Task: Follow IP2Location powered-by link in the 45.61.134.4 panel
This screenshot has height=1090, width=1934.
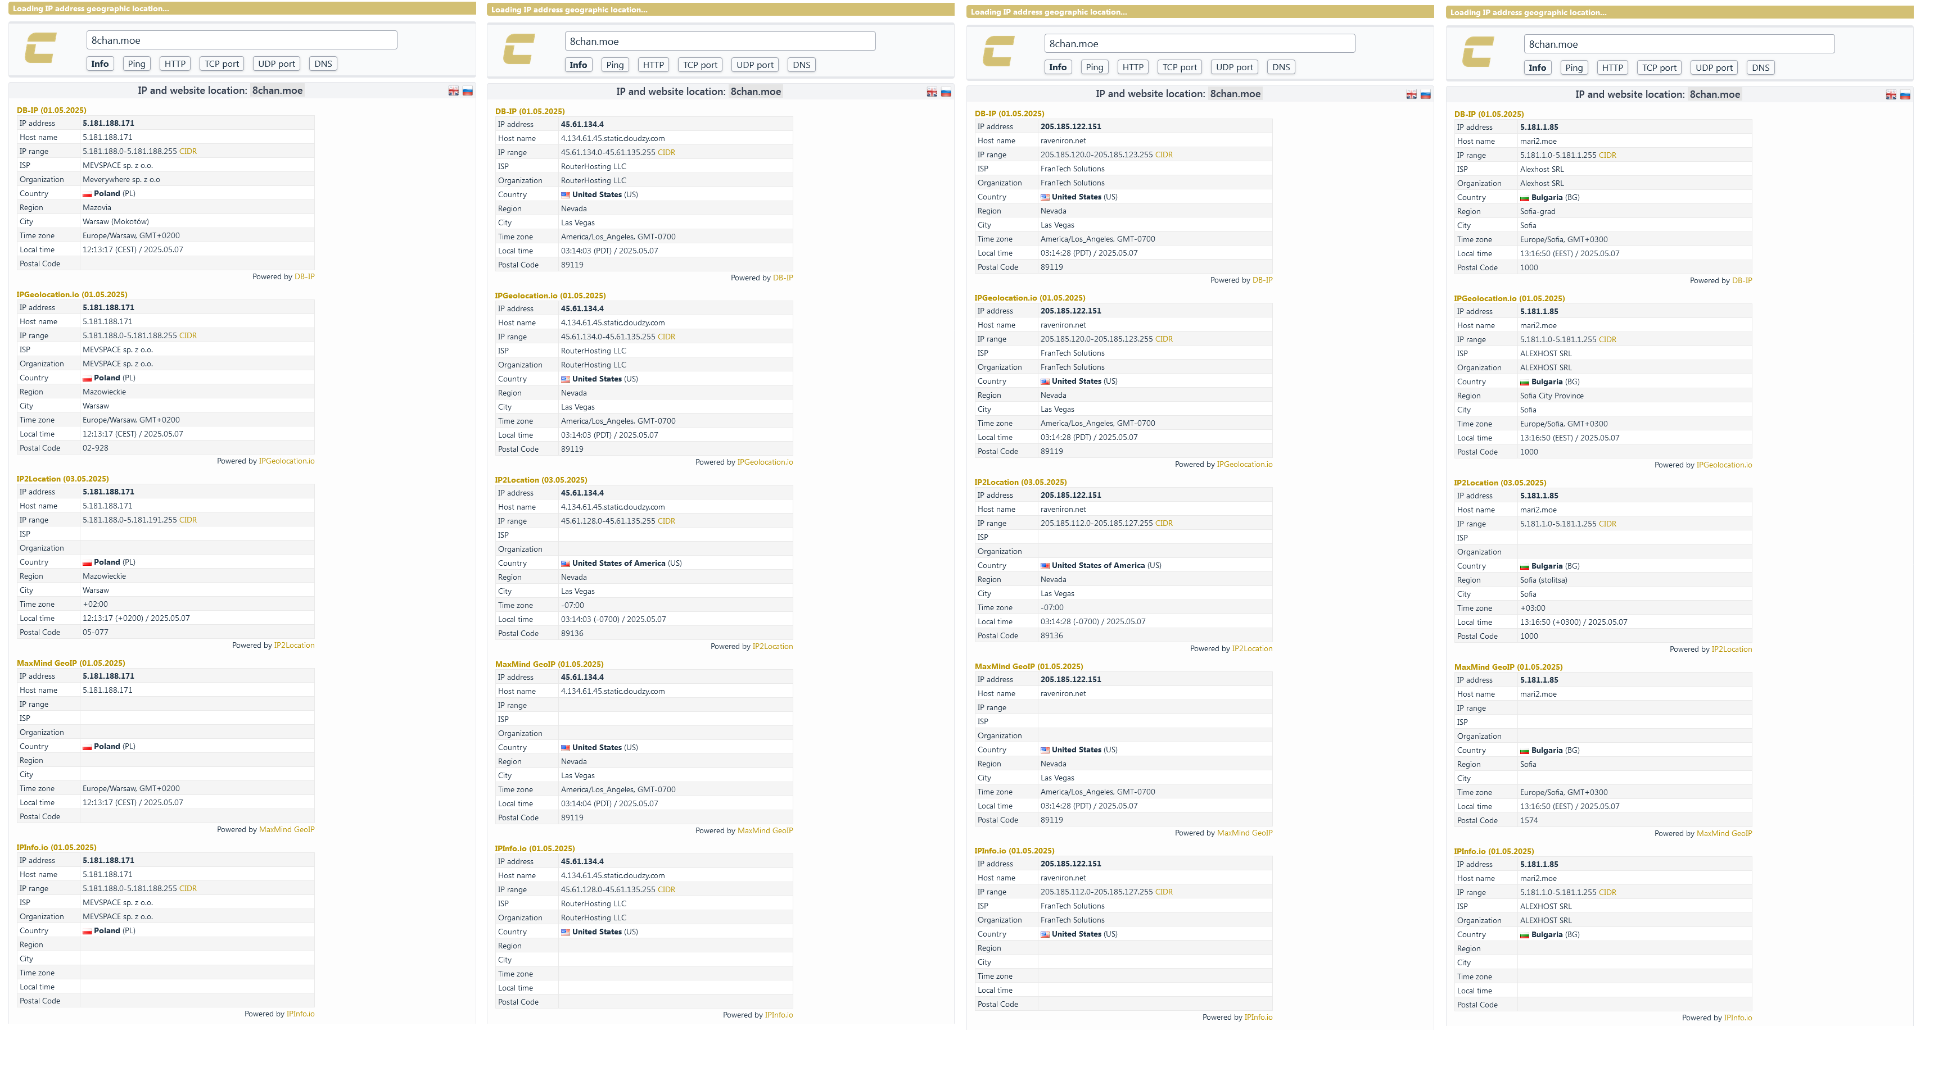Action: coord(772,647)
